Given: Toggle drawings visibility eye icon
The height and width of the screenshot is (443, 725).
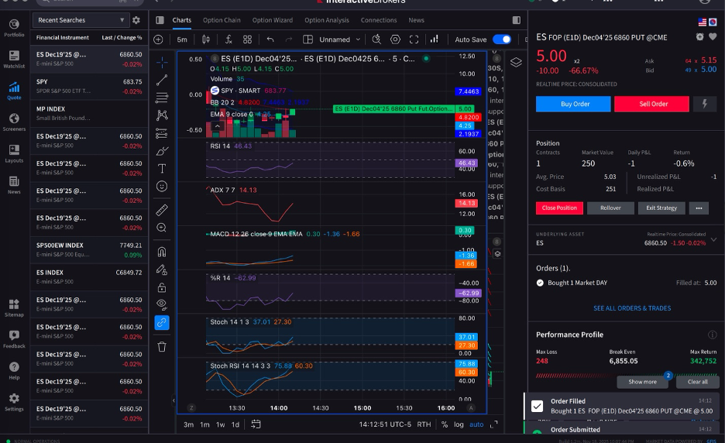Looking at the screenshot, I should [x=162, y=304].
